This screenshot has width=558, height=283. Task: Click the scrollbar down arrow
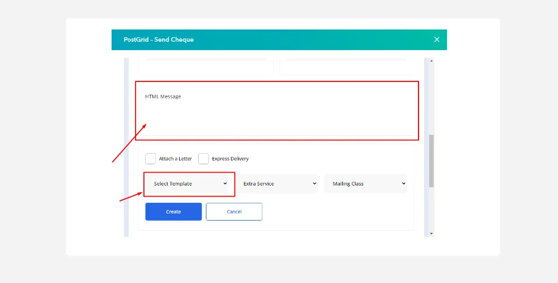coord(431,233)
